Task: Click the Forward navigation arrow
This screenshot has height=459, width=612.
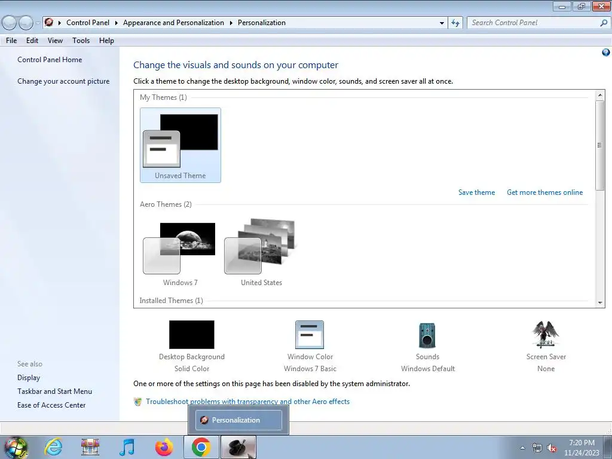Action: point(26,23)
